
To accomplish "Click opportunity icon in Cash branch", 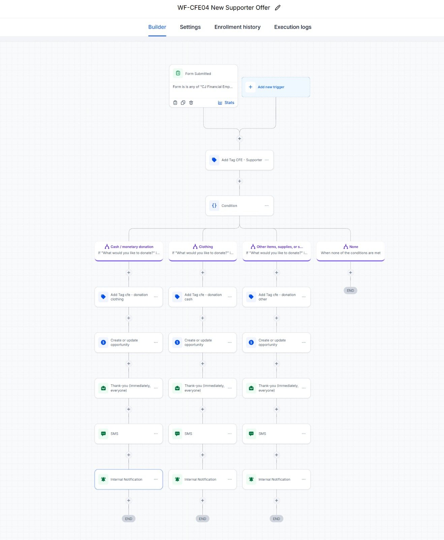I will click(103, 343).
